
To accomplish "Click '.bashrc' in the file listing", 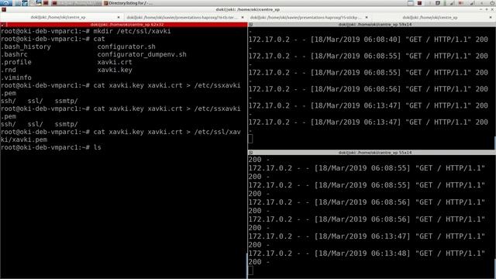I will tap(14, 54).
